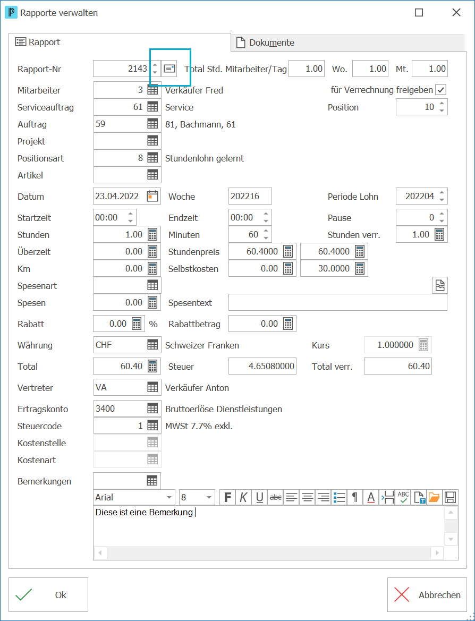Click the page break icon in remarks toolbar
The height and width of the screenshot is (621, 475).
[x=387, y=497]
